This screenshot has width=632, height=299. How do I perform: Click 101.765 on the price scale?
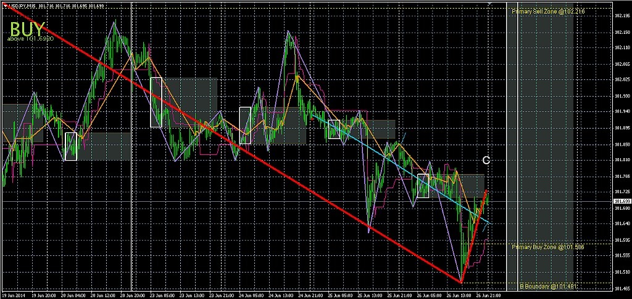(x=622, y=176)
